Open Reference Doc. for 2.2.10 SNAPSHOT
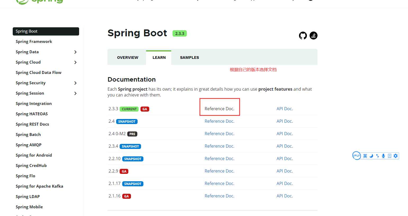Screen dimensions: 408x216 (219, 158)
